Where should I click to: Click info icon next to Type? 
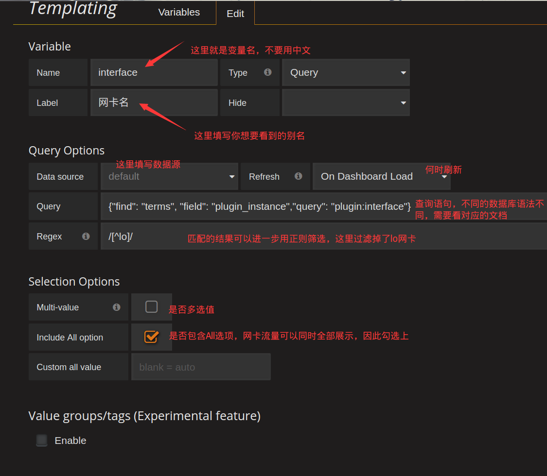[x=267, y=72]
